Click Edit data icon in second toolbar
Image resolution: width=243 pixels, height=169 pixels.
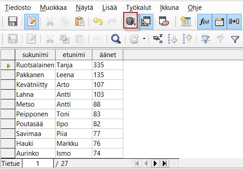tap(31, 39)
